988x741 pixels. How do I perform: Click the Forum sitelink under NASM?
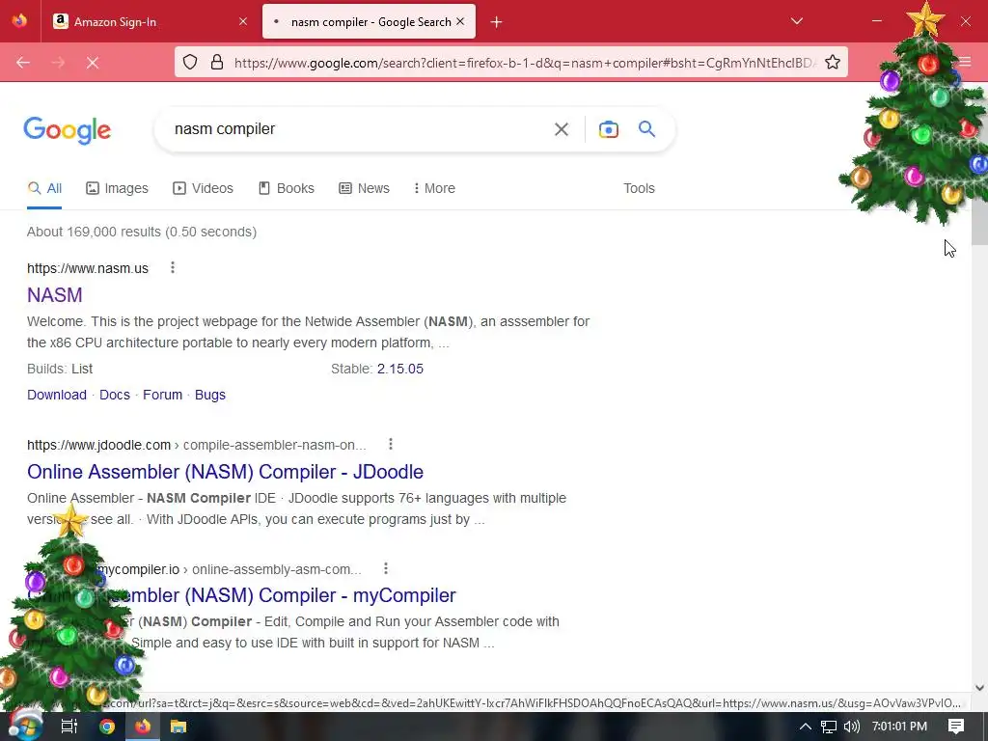[x=162, y=395]
